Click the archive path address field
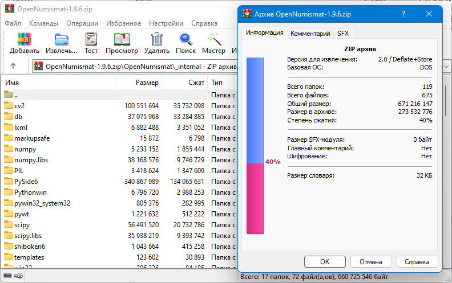Image resolution: width=452 pixels, height=283 pixels. pos(135,67)
